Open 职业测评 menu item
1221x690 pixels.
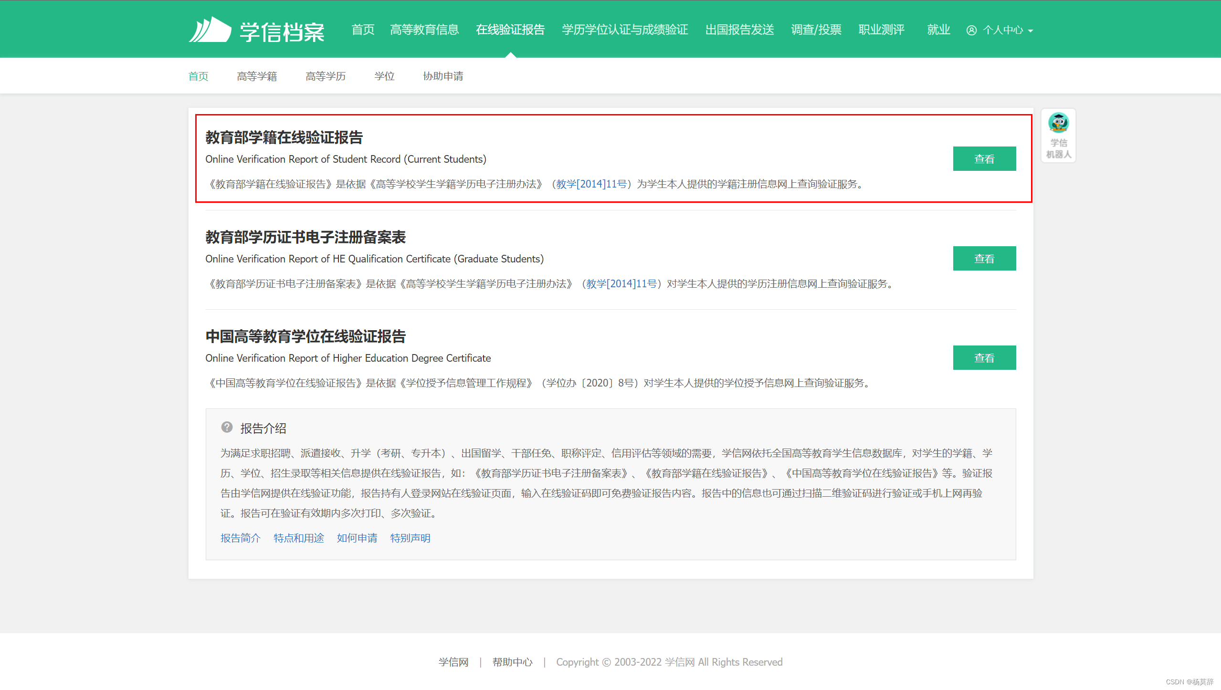882,30
